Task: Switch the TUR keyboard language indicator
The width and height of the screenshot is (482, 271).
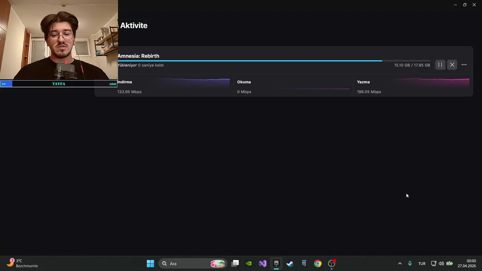Action: coord(422,263)
